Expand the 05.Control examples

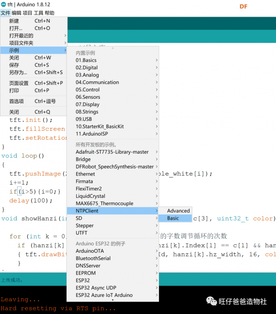(113, 90)
